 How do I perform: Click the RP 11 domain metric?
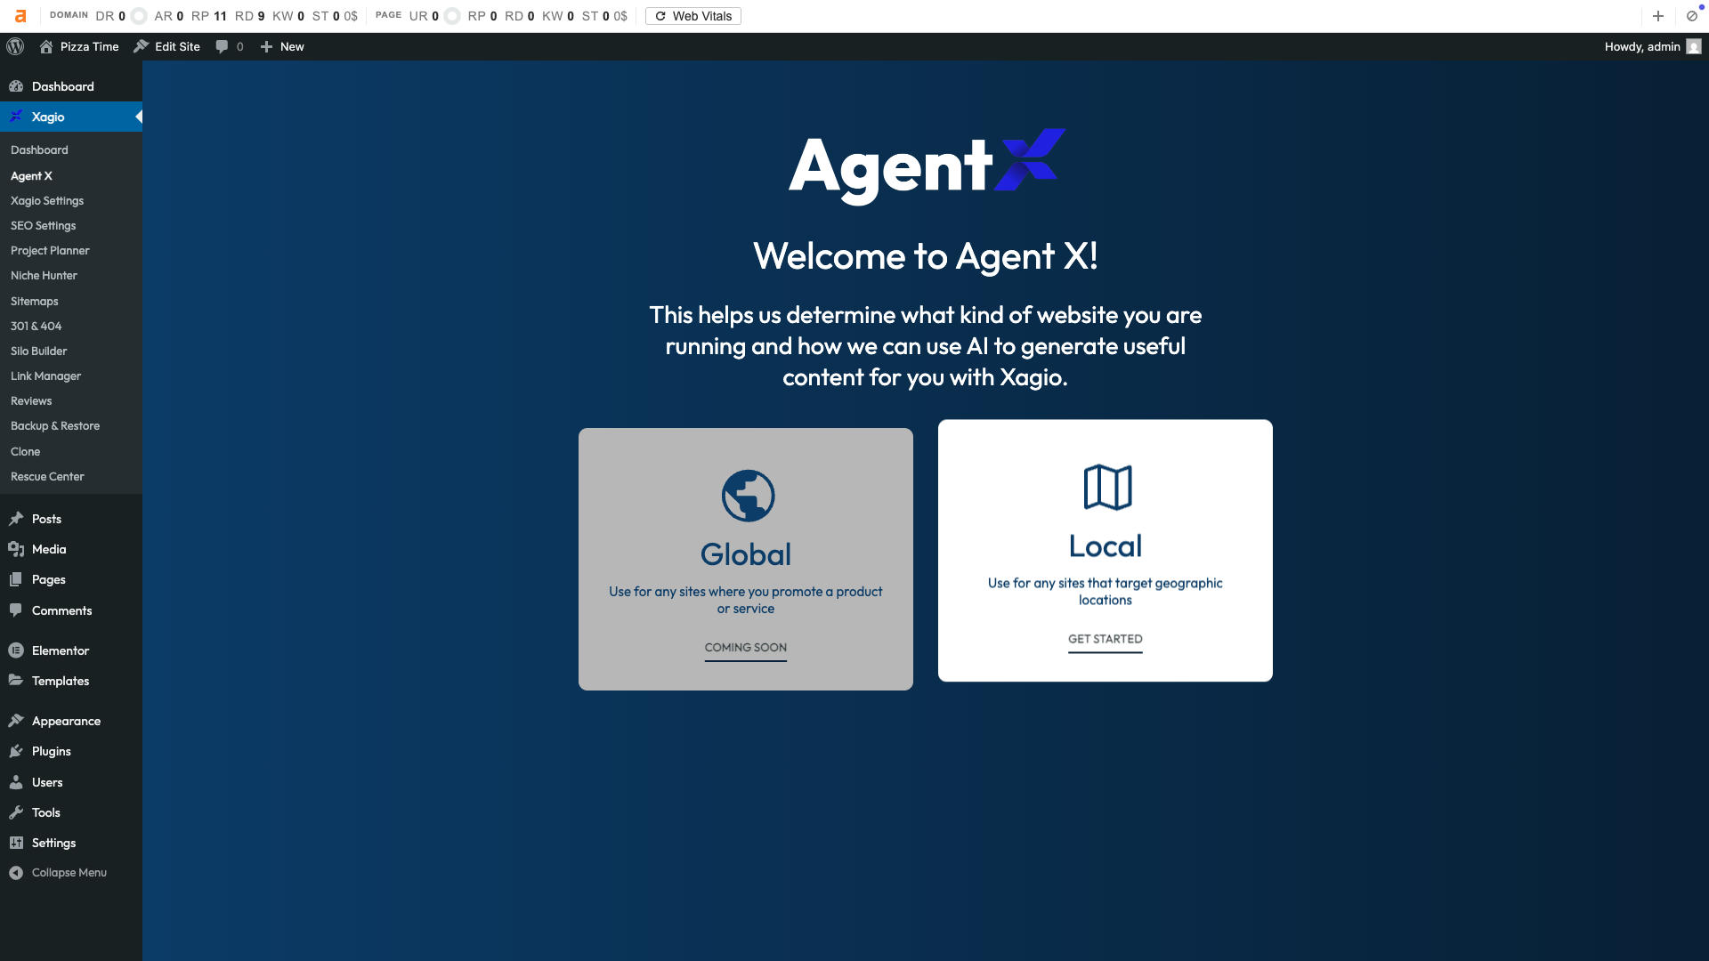pyautogui.click(x=209, y=16)
